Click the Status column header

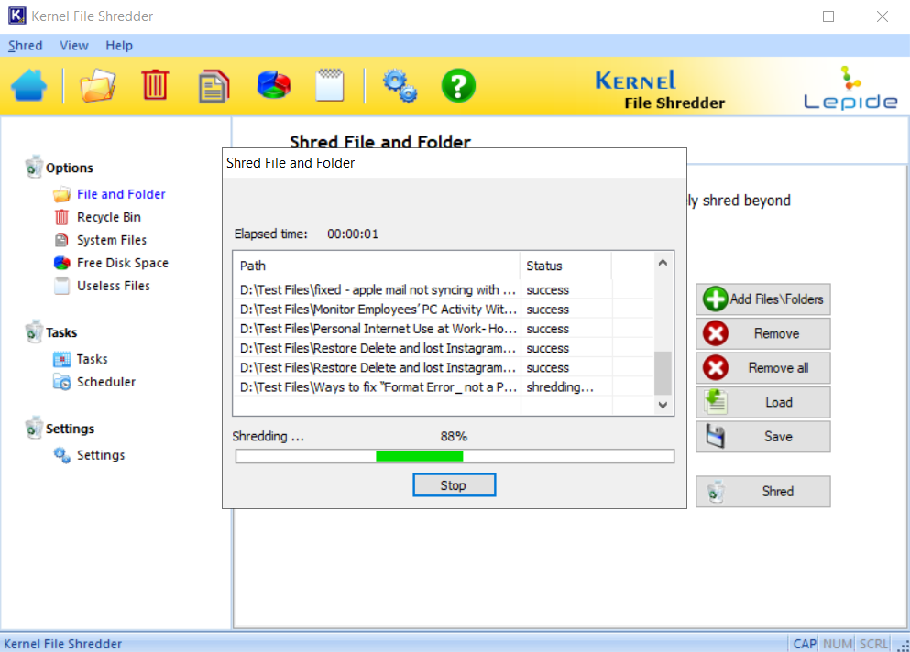(565, 266)
